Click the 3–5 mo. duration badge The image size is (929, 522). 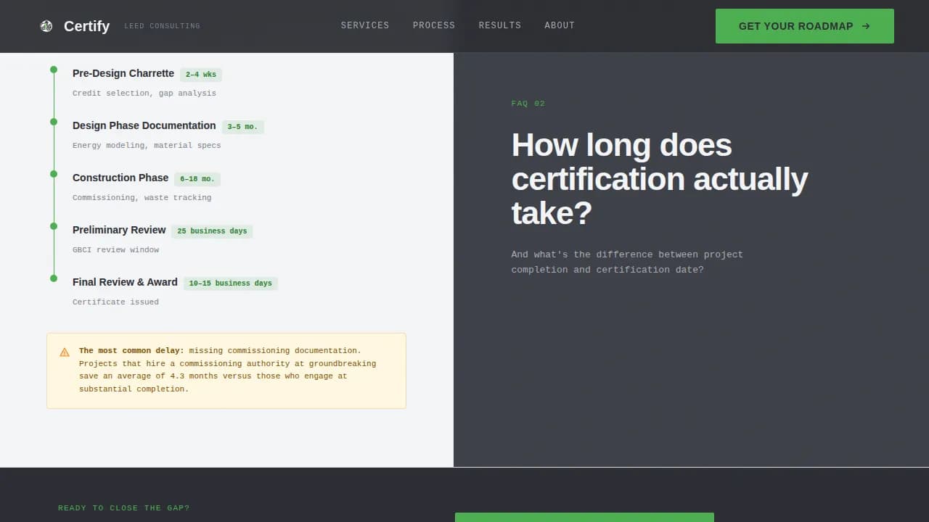coord(242,127)
